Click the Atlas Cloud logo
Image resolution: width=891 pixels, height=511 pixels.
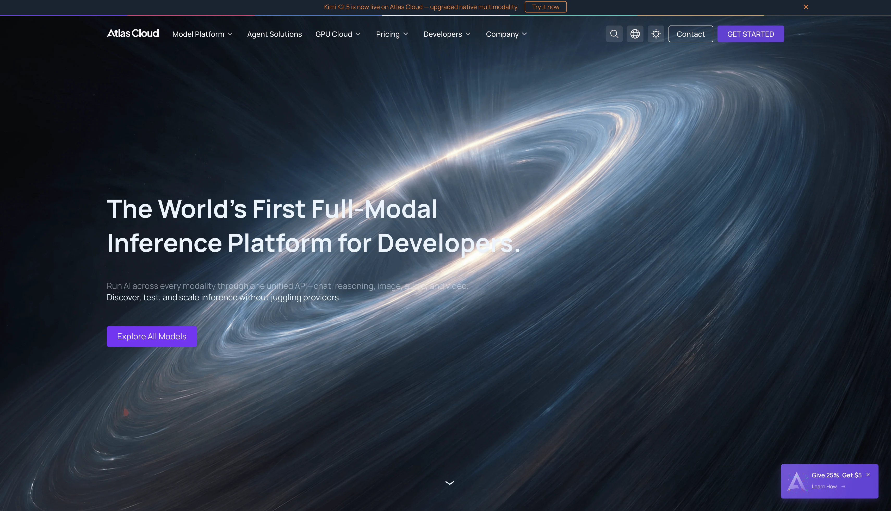(133, 33)
